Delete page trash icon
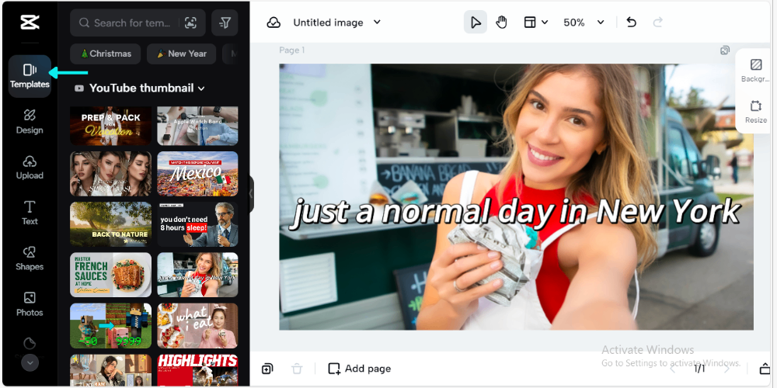 point(296,369)
